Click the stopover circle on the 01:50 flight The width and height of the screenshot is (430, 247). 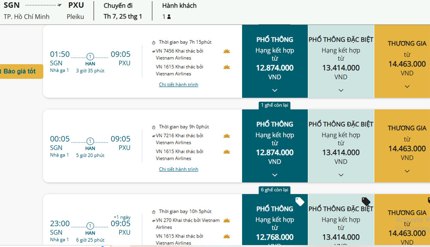click(x=90, y=57)
